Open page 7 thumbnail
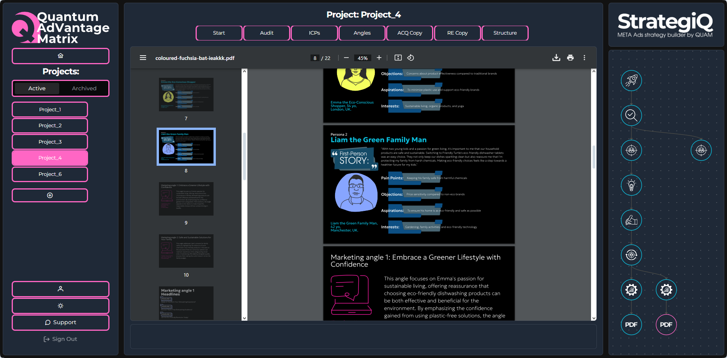727x358 pixels. (x=186, y=95)
